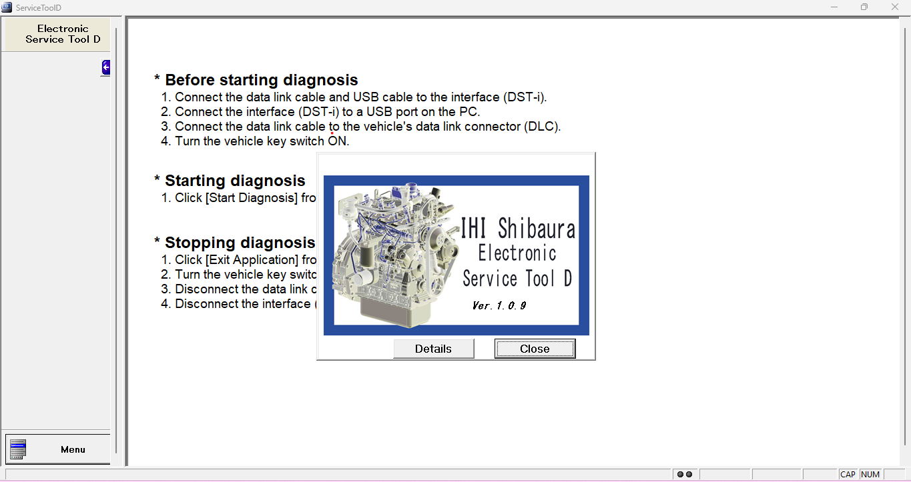Image resolution: width=911 pixels, height=482 pixels.
Task: Click the NUM indicator in status bar
Action: point(870,475)
